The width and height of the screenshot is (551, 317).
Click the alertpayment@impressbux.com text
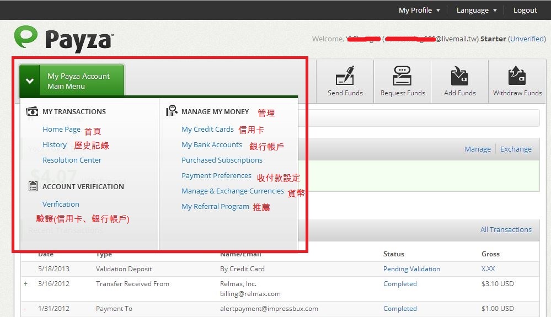pyautogui.click(x=269, y=309)
